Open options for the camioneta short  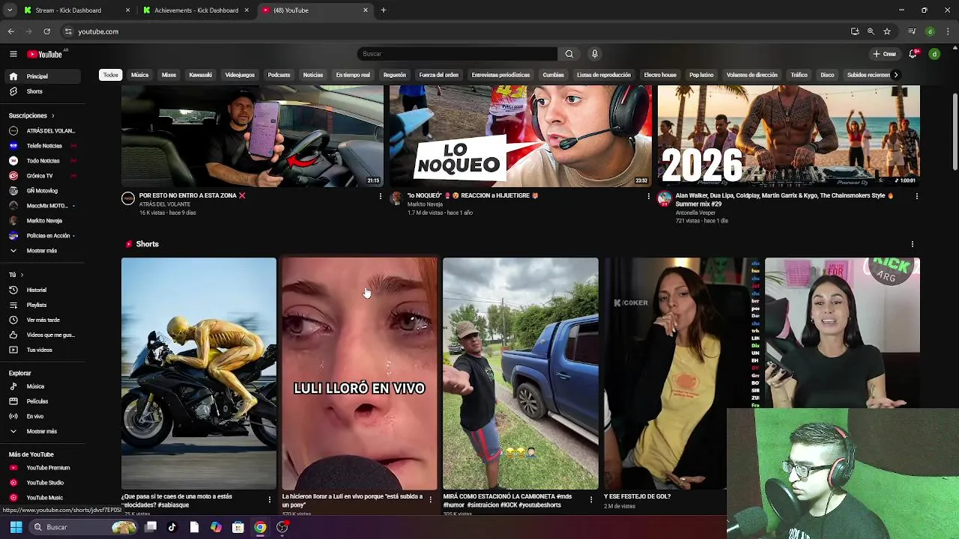point(591,499)
